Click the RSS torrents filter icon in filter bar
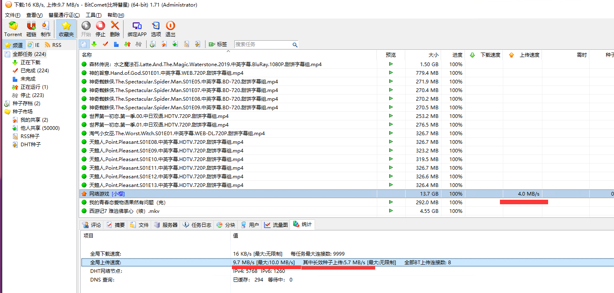The image size is (614, 293). point(187,44)
